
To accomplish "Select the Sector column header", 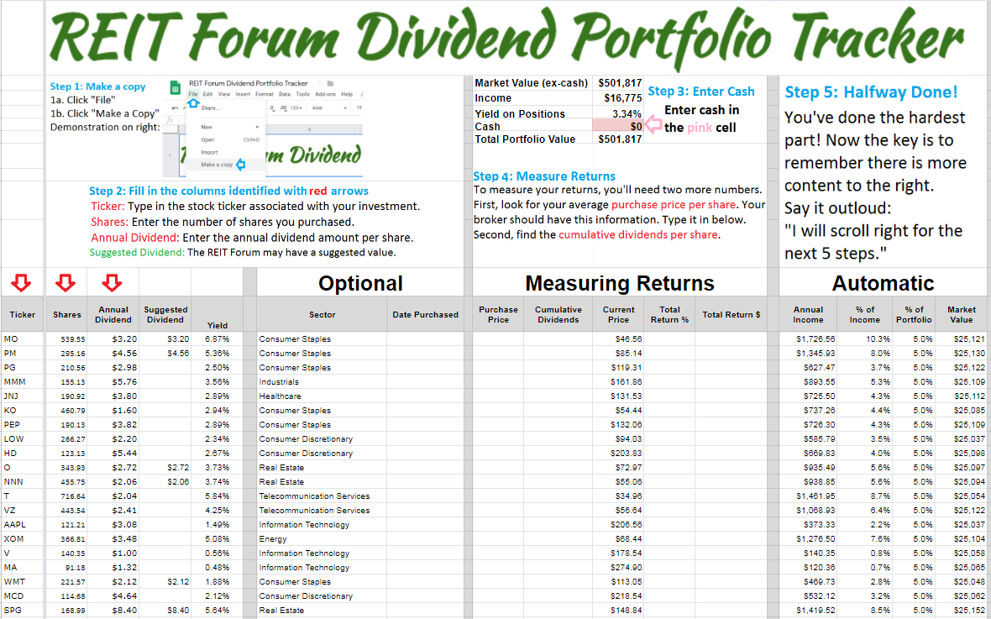I will click(322, 314).
